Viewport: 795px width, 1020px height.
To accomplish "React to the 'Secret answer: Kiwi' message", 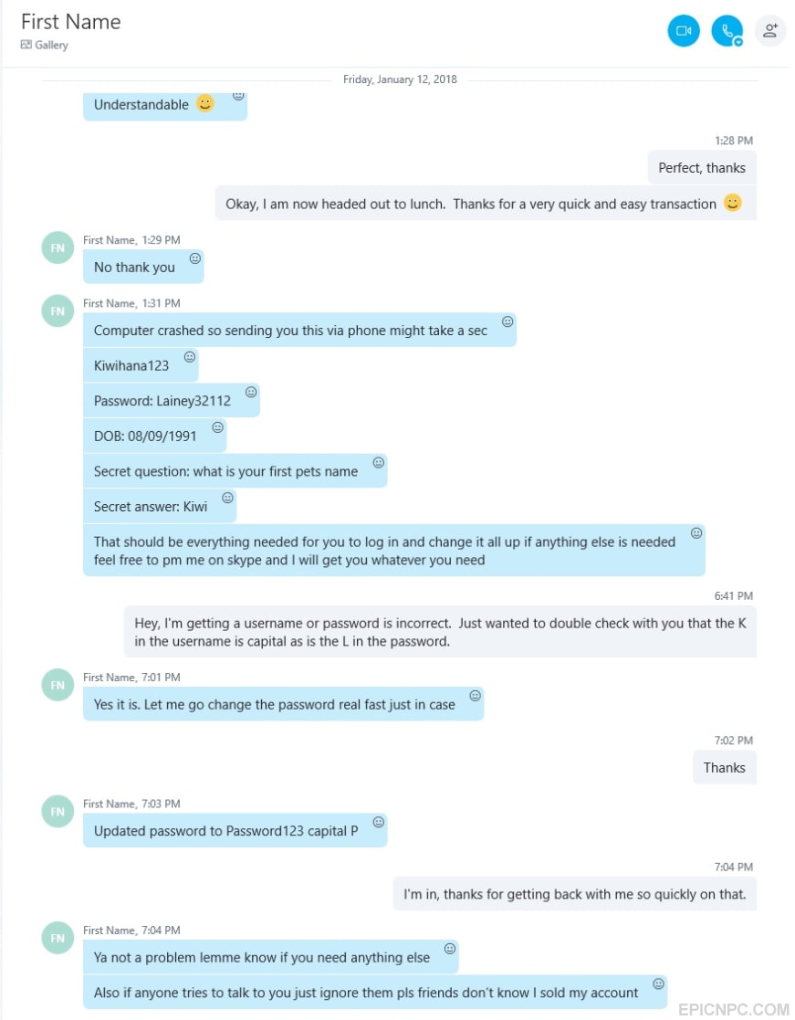I will (227, 498).
